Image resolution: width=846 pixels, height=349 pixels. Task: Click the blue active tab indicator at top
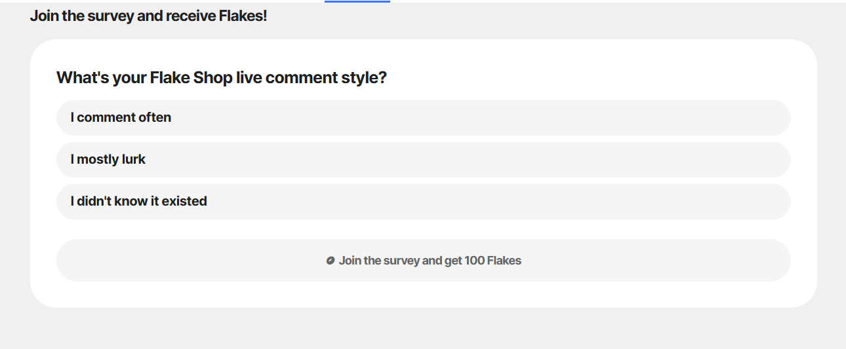tap(357, 1)
